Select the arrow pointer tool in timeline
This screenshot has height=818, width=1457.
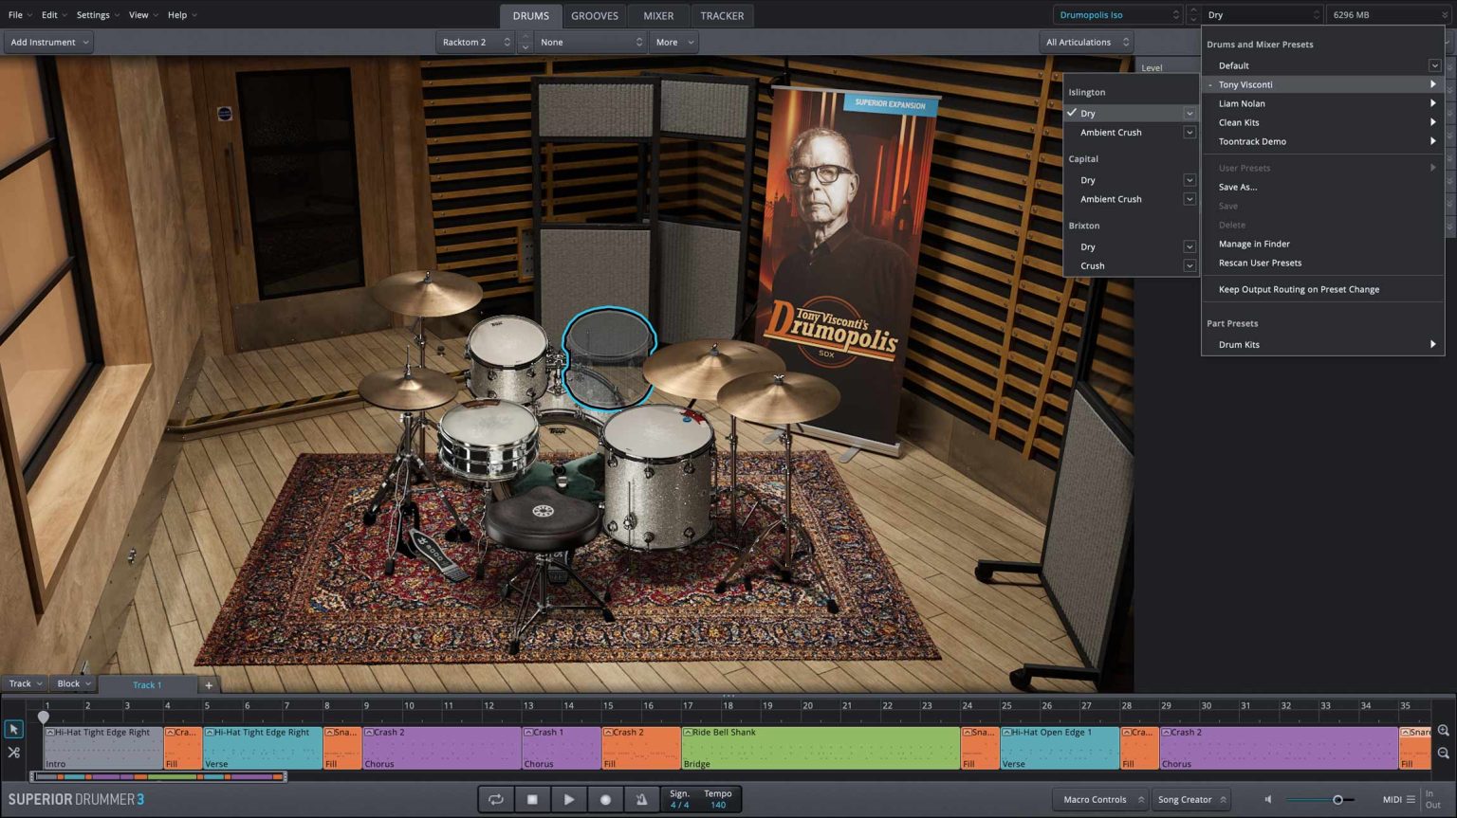click(13, 729)
